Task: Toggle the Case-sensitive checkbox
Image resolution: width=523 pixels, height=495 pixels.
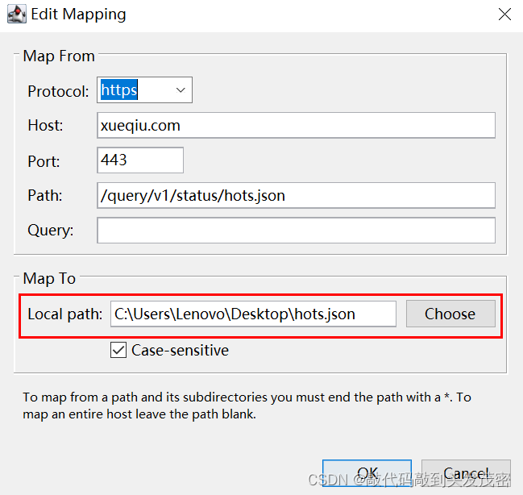Action: pyautogui.click(x=118, y=350)
